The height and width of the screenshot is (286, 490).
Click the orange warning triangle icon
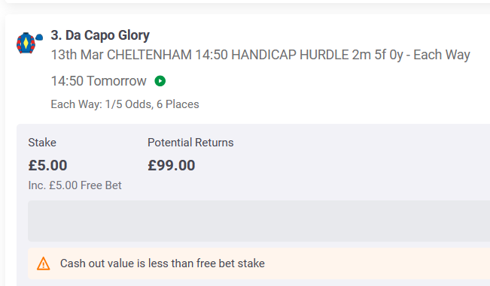pos(43,263)
